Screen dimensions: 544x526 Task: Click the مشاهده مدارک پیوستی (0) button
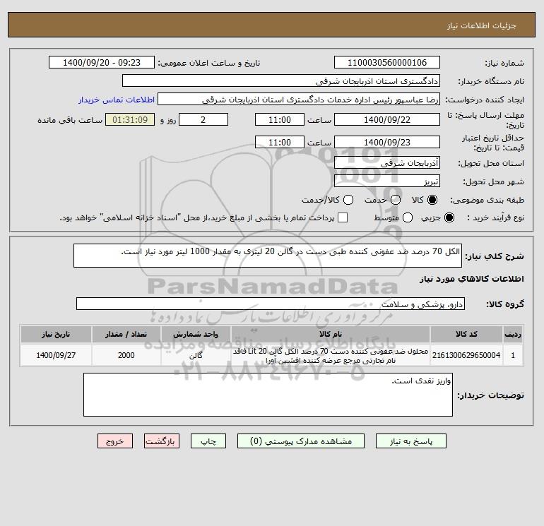(x=301, y=441)
